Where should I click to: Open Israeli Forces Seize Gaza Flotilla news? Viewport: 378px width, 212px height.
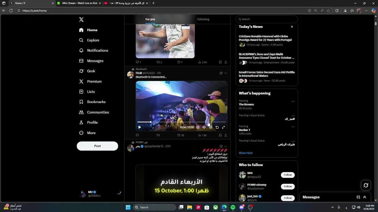[x=267, y=77]
